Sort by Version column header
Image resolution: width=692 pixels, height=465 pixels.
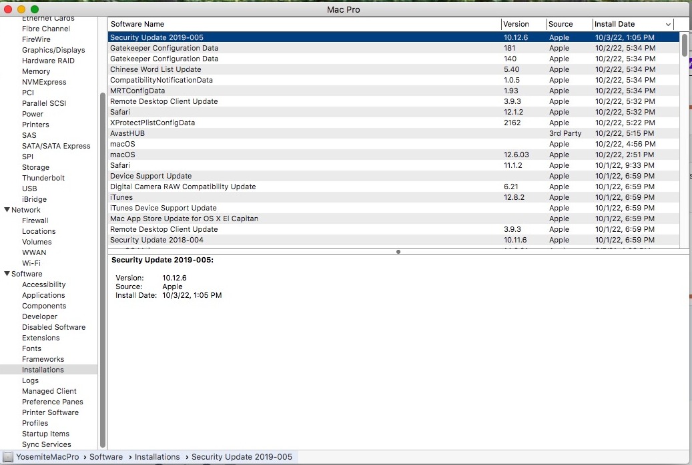524,24
